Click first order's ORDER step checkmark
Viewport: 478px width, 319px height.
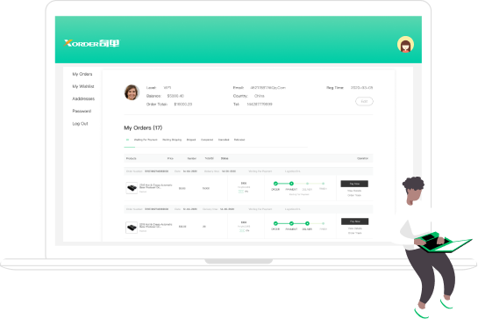(x=275, y=184)
